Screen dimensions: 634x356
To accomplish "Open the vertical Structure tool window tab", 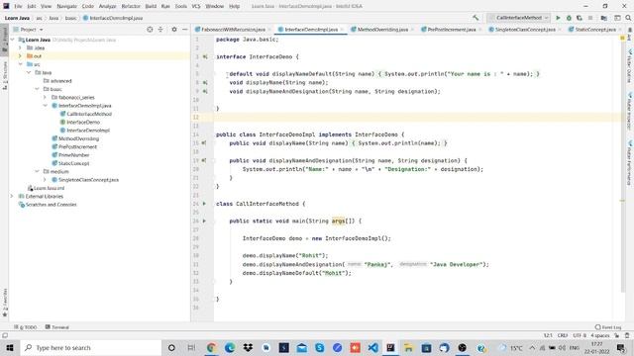I will tap(4, 75).
